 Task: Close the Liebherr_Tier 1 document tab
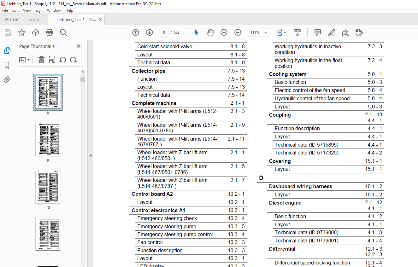coord(100,19)
